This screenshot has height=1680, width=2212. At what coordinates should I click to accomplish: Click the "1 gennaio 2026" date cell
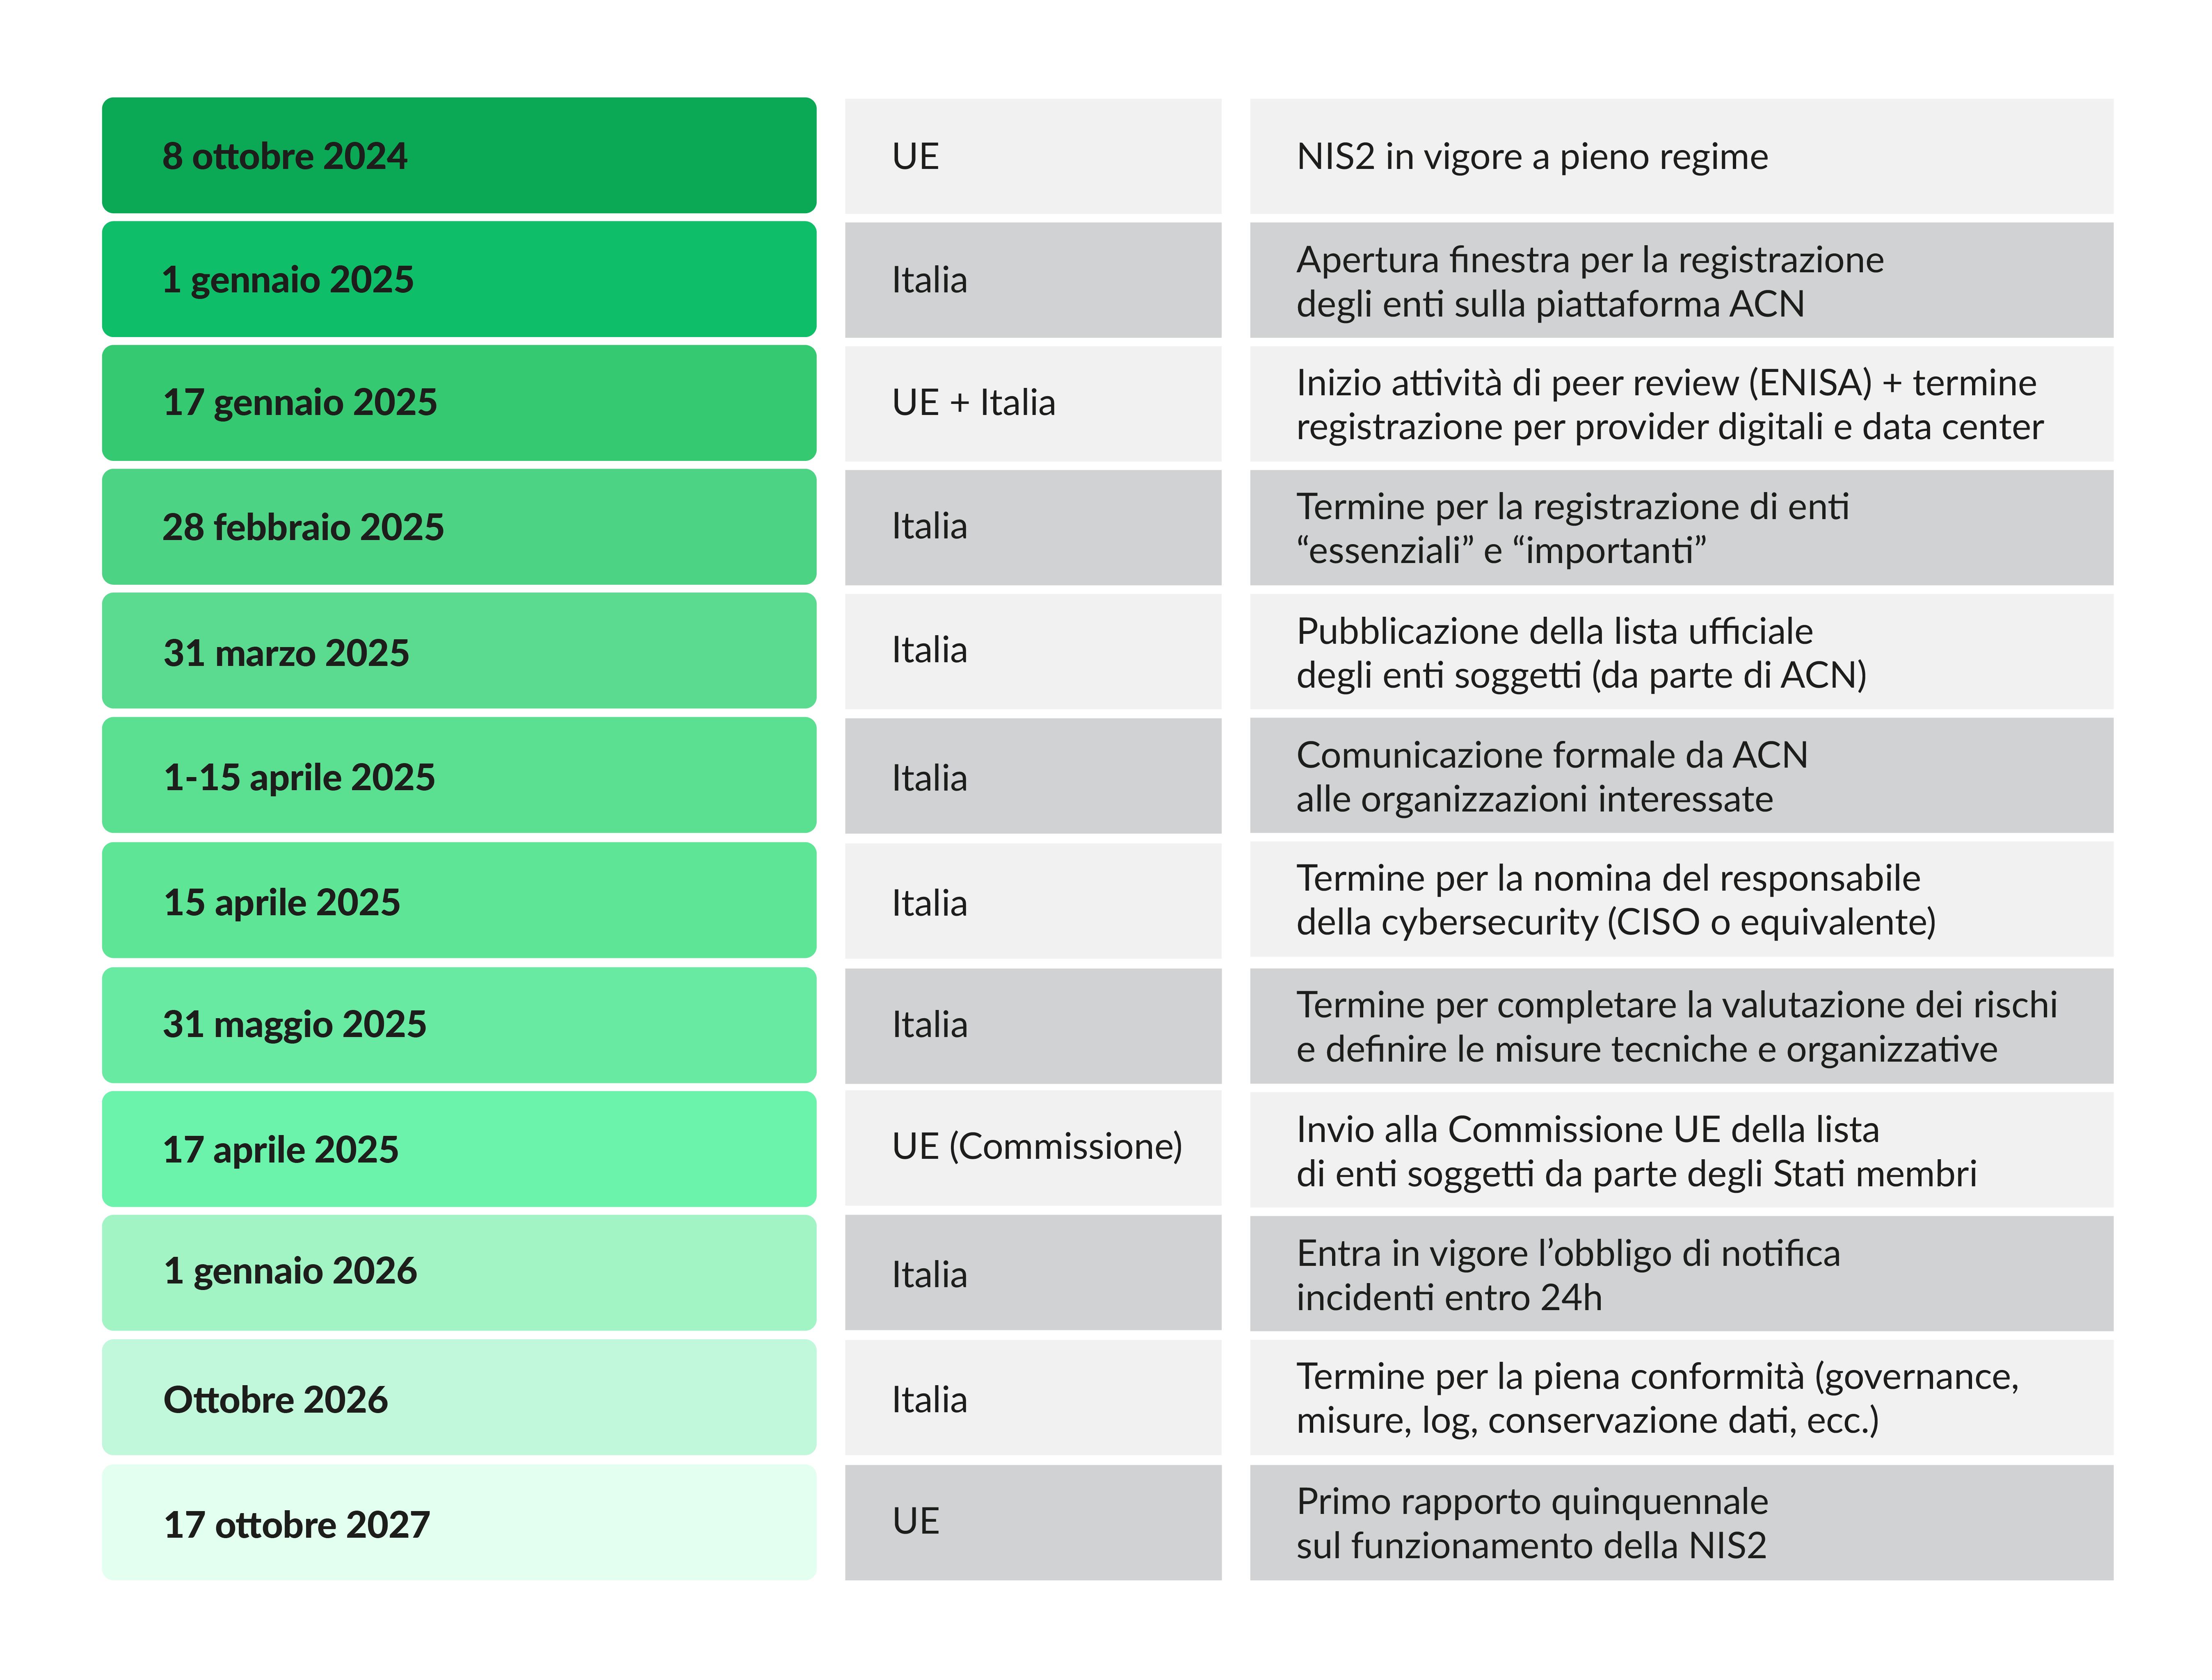[458, 1272]
